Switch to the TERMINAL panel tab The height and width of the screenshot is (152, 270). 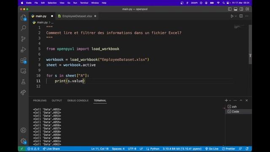tap(100, 100)
